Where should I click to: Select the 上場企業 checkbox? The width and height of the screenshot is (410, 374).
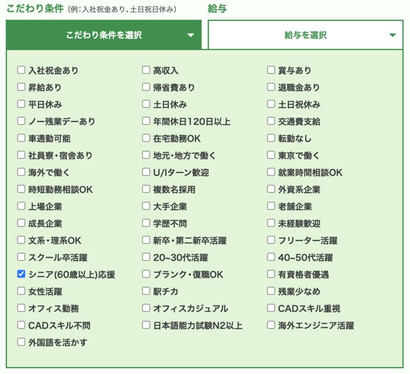click(x=21, y=206)
